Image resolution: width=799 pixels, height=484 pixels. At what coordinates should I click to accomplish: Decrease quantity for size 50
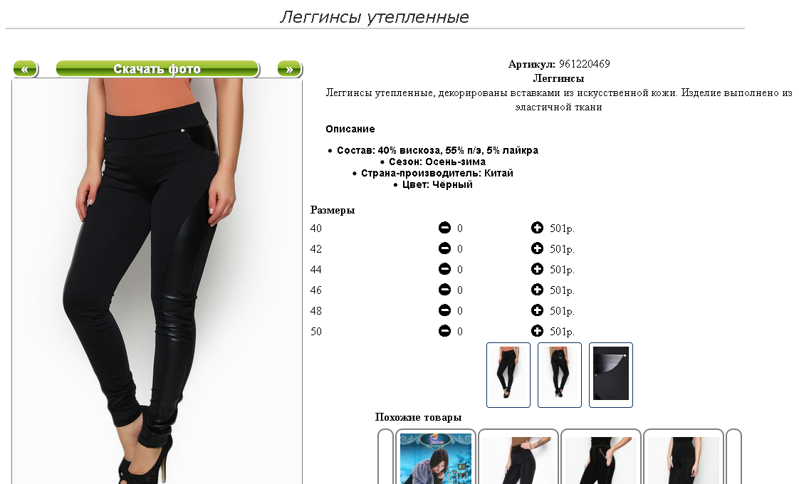point(444,331)
